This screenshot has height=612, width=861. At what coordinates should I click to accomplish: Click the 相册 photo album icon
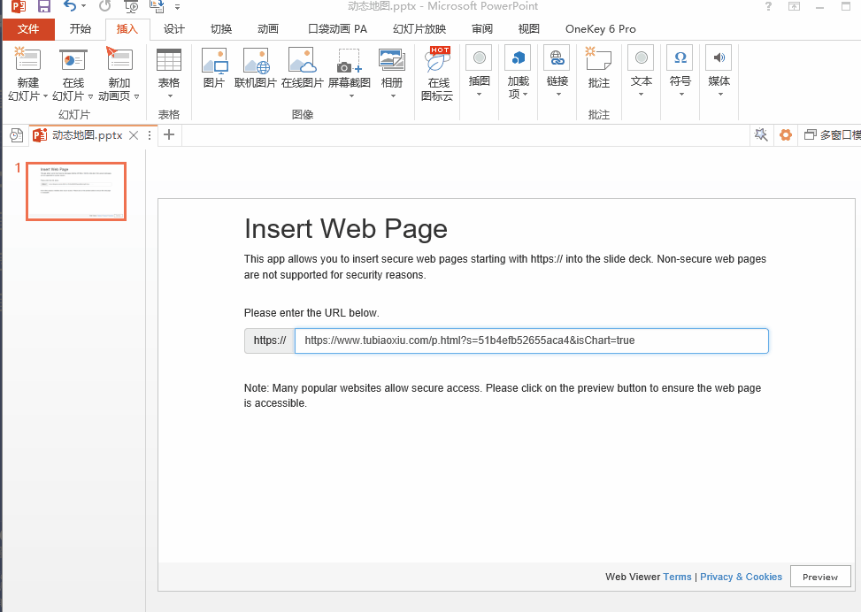[391, 61]
